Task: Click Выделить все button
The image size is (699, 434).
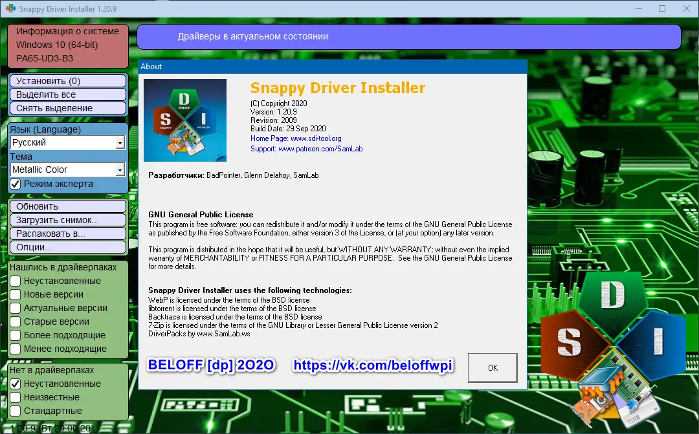Action: click(68, 94)
